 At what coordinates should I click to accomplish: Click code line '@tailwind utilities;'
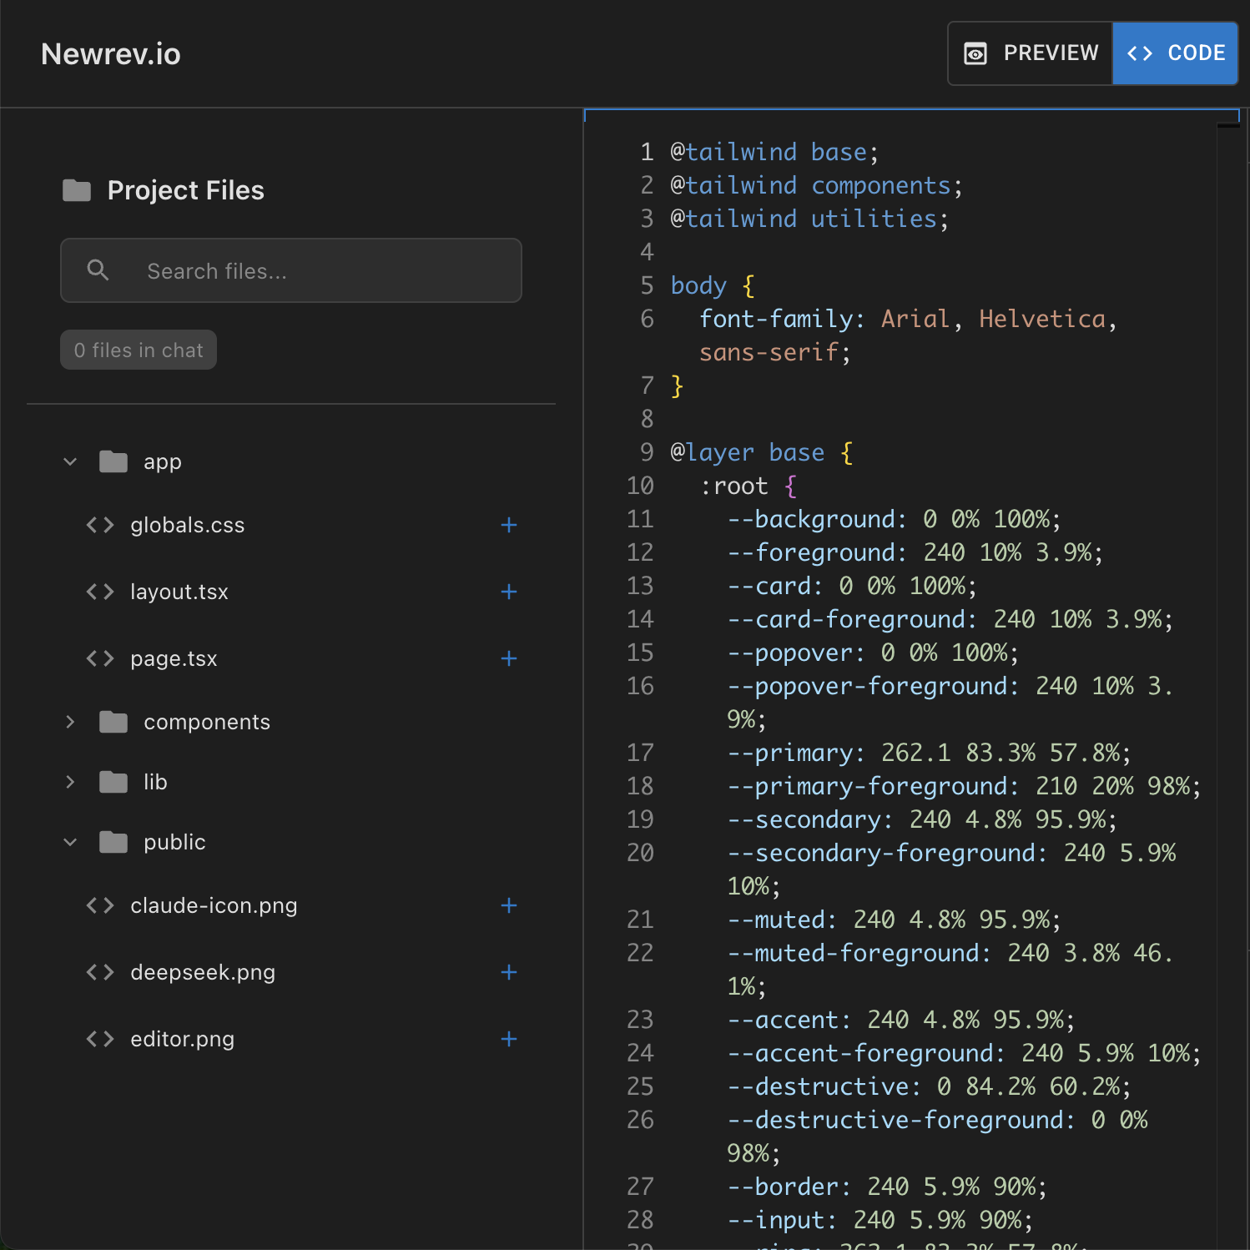(810, 219)
